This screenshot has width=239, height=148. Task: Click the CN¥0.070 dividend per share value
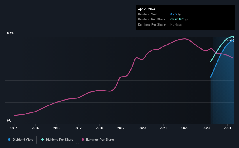(177, 20)
